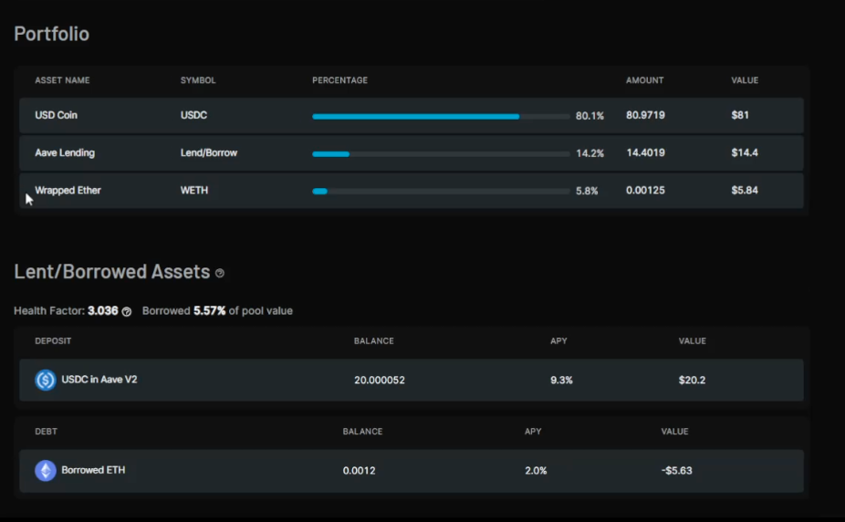
Task: Click the $14.4 value cell
Action: click(x=745, y=153)
